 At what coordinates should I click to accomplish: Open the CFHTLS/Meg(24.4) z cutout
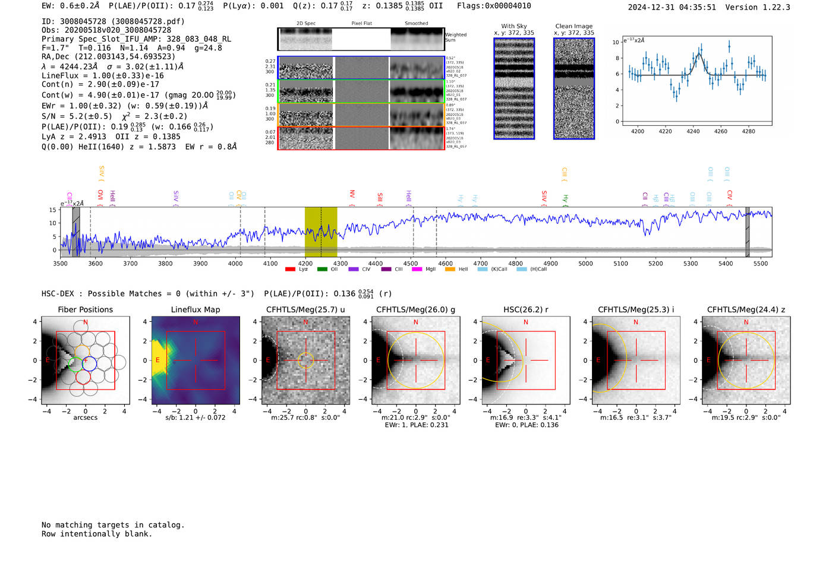pyautogui.click(x=746, y=361)
